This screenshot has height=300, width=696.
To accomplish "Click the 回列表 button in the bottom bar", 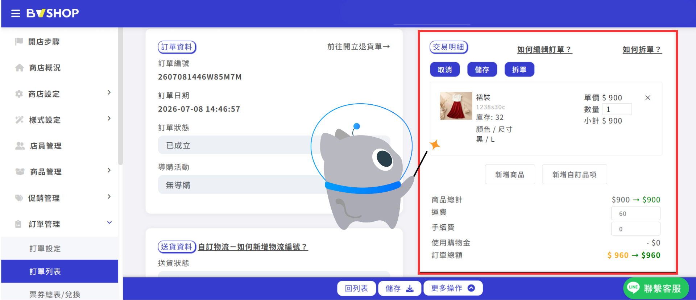I will pos(357,288).
